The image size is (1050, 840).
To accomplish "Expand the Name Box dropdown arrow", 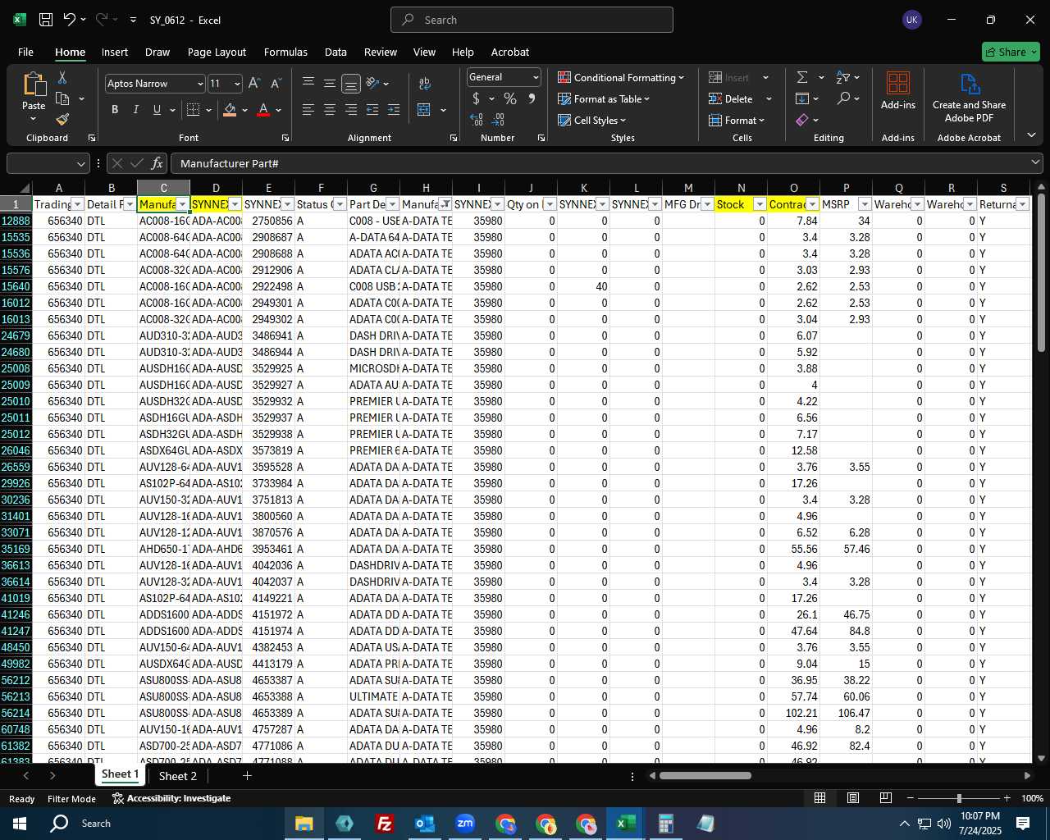I will coord(80,163).
